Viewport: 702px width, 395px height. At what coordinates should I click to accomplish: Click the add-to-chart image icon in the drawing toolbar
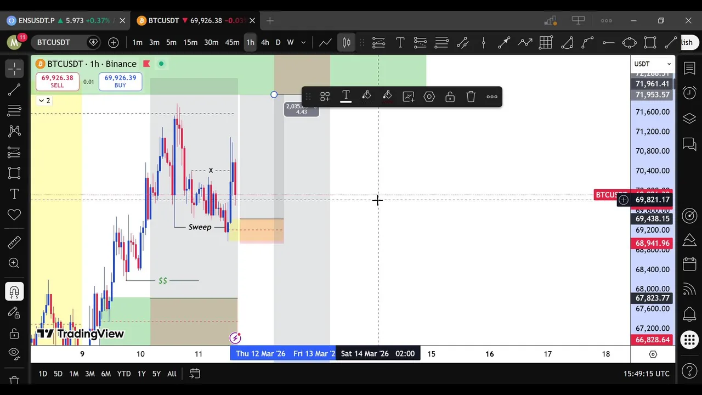pyautogui.click(x=408, y=97)
